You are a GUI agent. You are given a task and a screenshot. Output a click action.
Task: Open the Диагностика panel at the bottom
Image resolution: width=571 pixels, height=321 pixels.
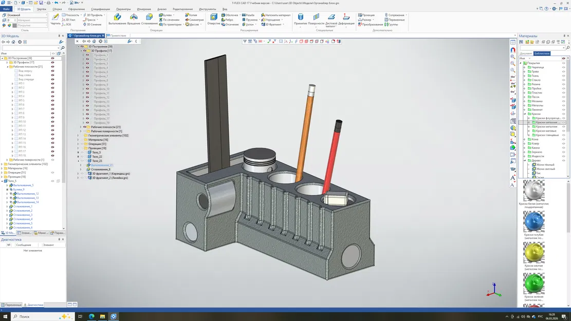click(36, 305)
